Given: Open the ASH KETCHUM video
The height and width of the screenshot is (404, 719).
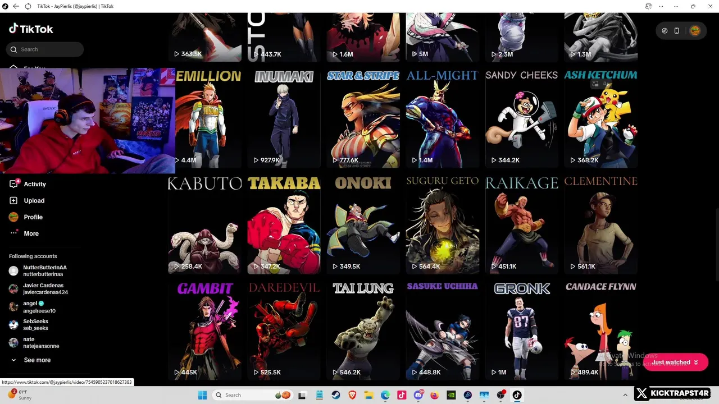Looking at the screenshot, I should coord(601,118).
